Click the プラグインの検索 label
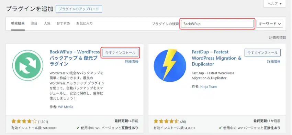The image size is (292, 135). click(x=165, y=24)
